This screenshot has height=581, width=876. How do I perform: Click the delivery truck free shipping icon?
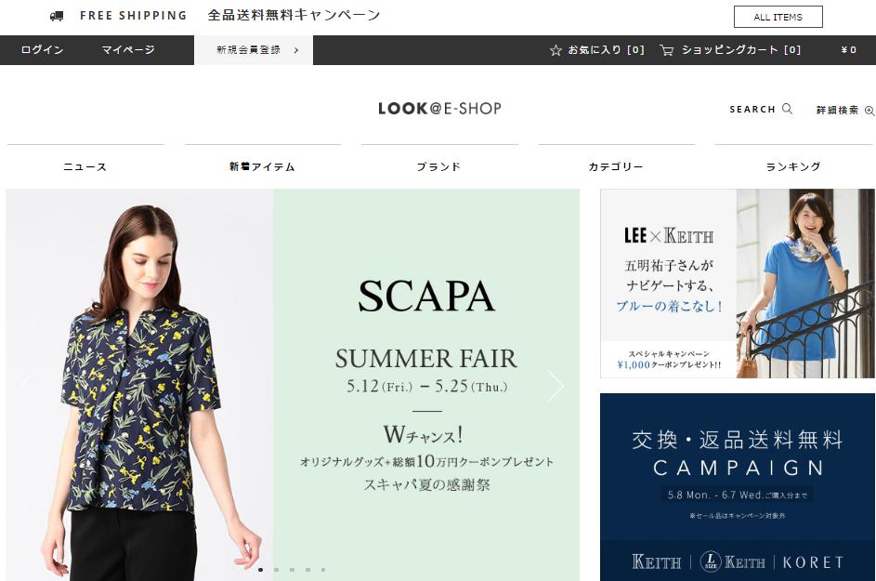57,16
